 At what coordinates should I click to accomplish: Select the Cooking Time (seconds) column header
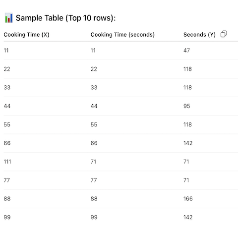coord(122,35)
